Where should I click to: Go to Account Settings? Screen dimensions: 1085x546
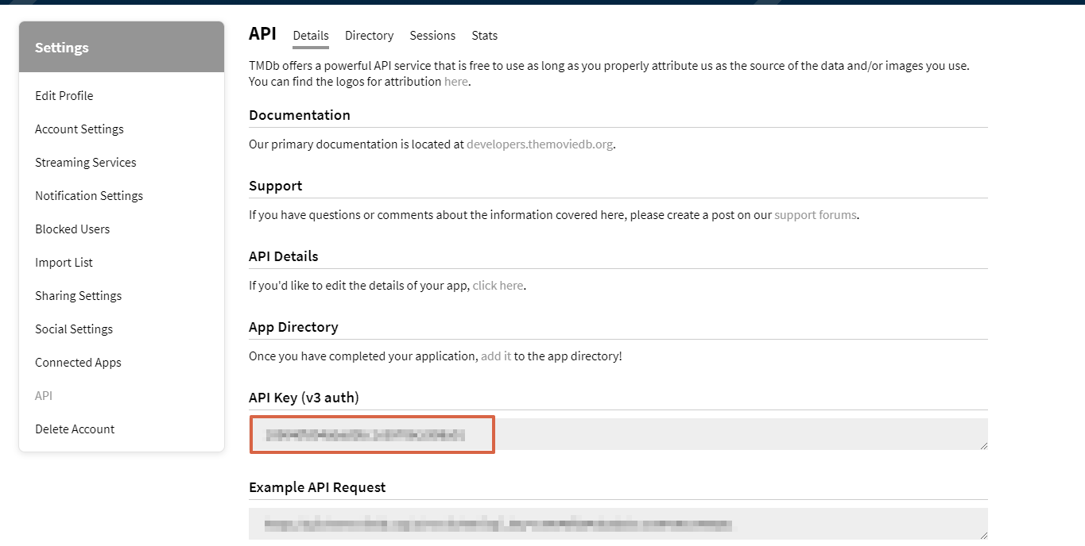pyautogui.click(x=79, y=129)
